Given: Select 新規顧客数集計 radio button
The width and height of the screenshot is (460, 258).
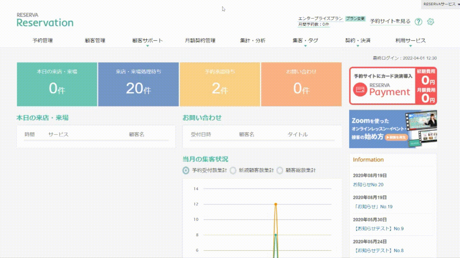Looking at the screenshot, I should pyautogui.click(x=233, y=171).
